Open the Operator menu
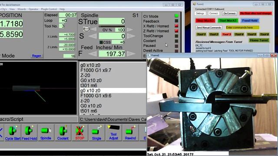This screenshot has height=156, width=278. pyautogui.click(x=33, y=9)
